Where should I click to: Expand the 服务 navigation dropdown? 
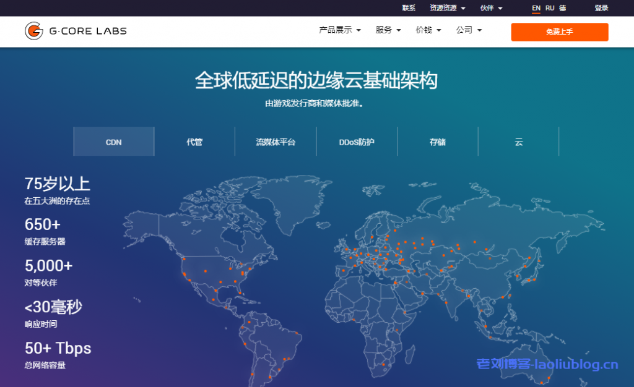click(x=388, y=30)
